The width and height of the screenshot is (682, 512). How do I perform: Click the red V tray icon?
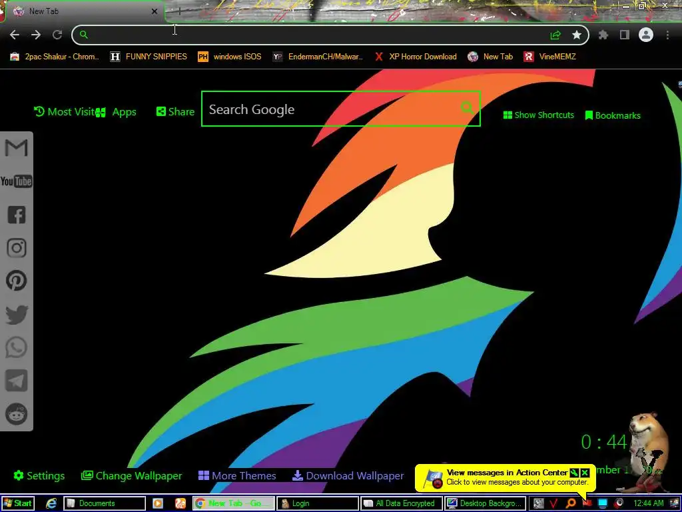click(553, 504)
